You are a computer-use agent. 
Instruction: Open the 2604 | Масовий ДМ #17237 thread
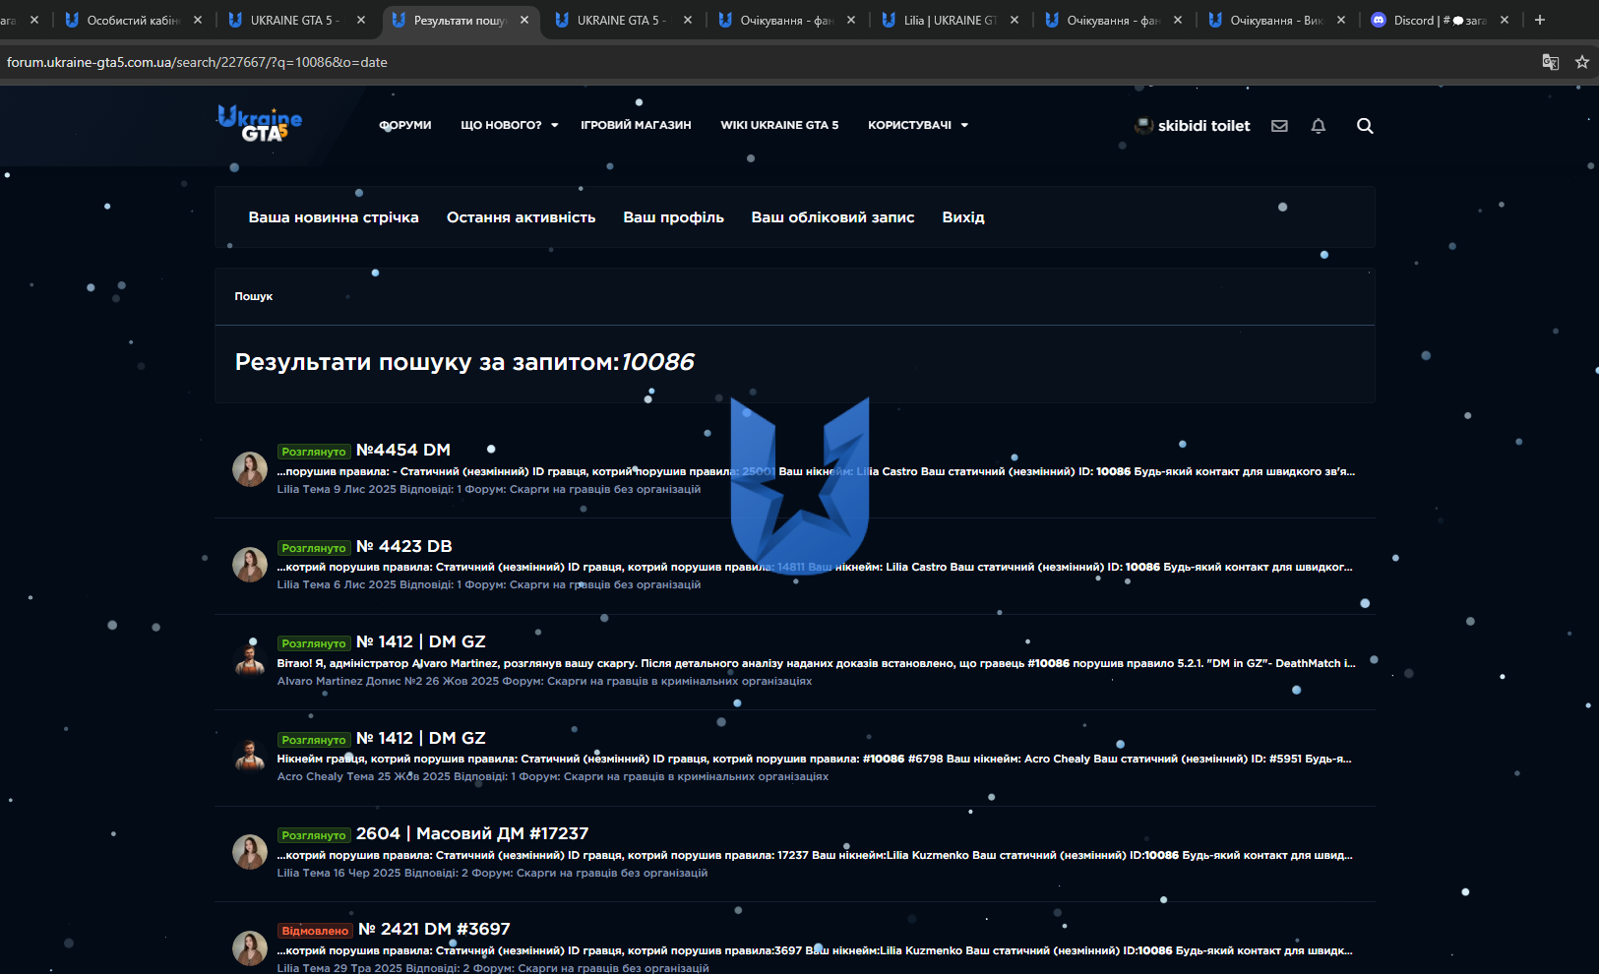pyautogui.click(x=472, y=833)
